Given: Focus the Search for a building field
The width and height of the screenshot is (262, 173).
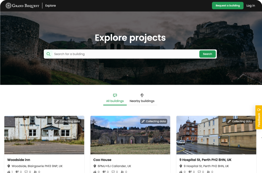Looking at the screenshot, I should [125, 54].
